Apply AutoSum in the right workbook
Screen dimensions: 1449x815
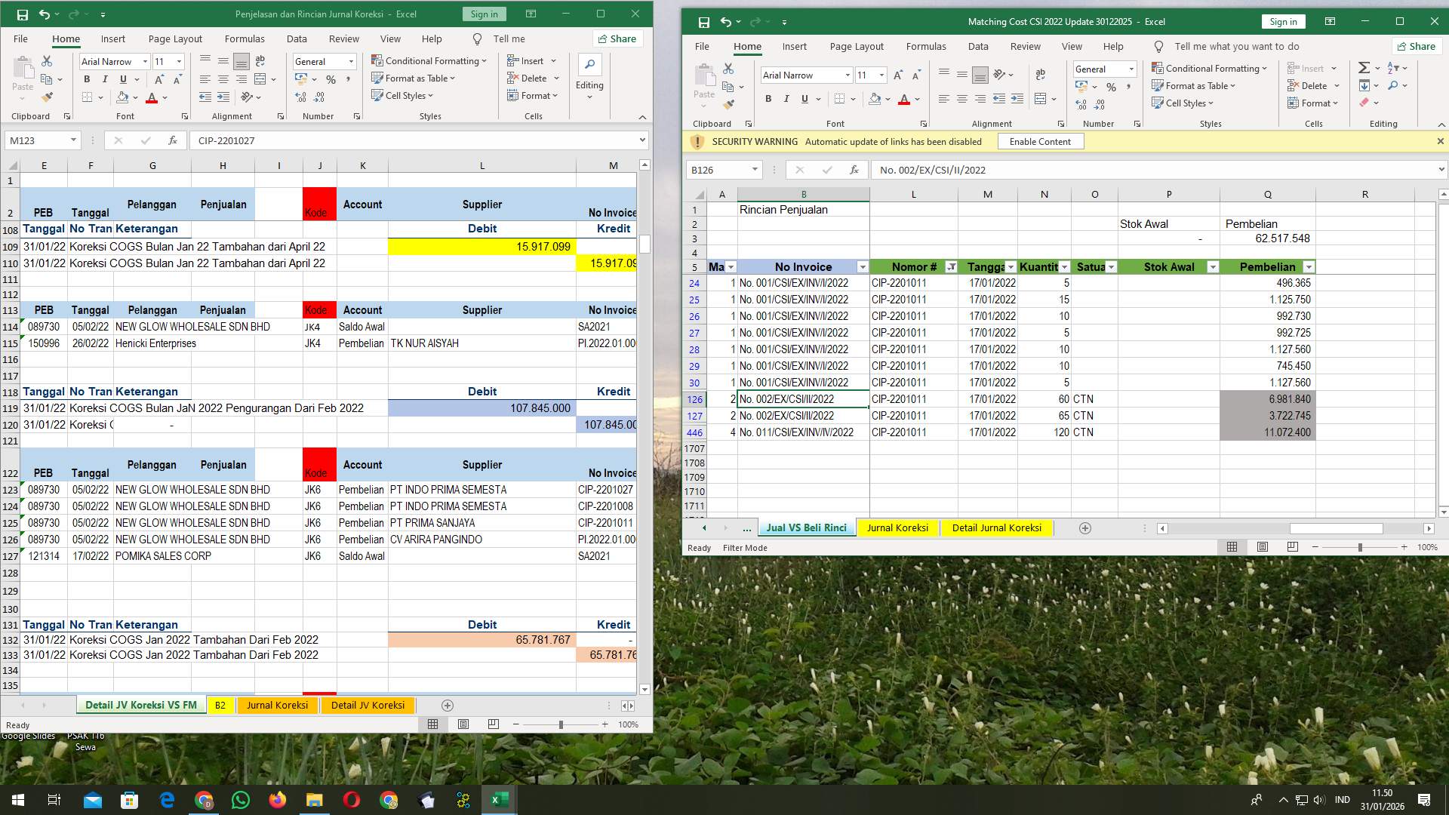tap(1364, 67)
